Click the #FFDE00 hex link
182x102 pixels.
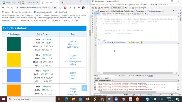(x=47, y=55)
